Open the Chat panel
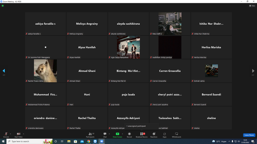Viewport: 257px width, 144px height. [105, 135]
